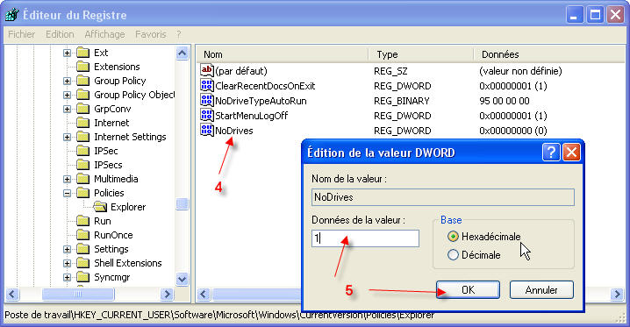Click the dialog help question-mark icon

[x=551, y=153]
